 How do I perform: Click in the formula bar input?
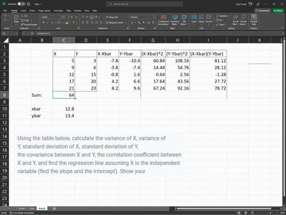pyautogui.click(x=159, y=33)
